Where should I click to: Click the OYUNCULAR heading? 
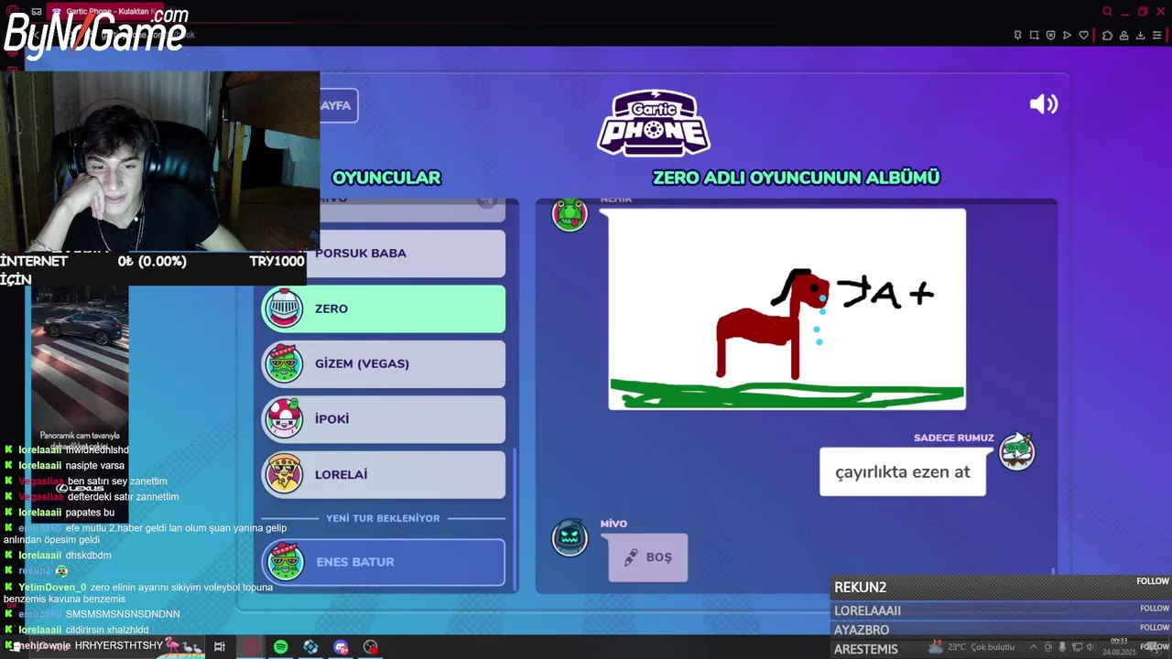[x=386, y=178]
